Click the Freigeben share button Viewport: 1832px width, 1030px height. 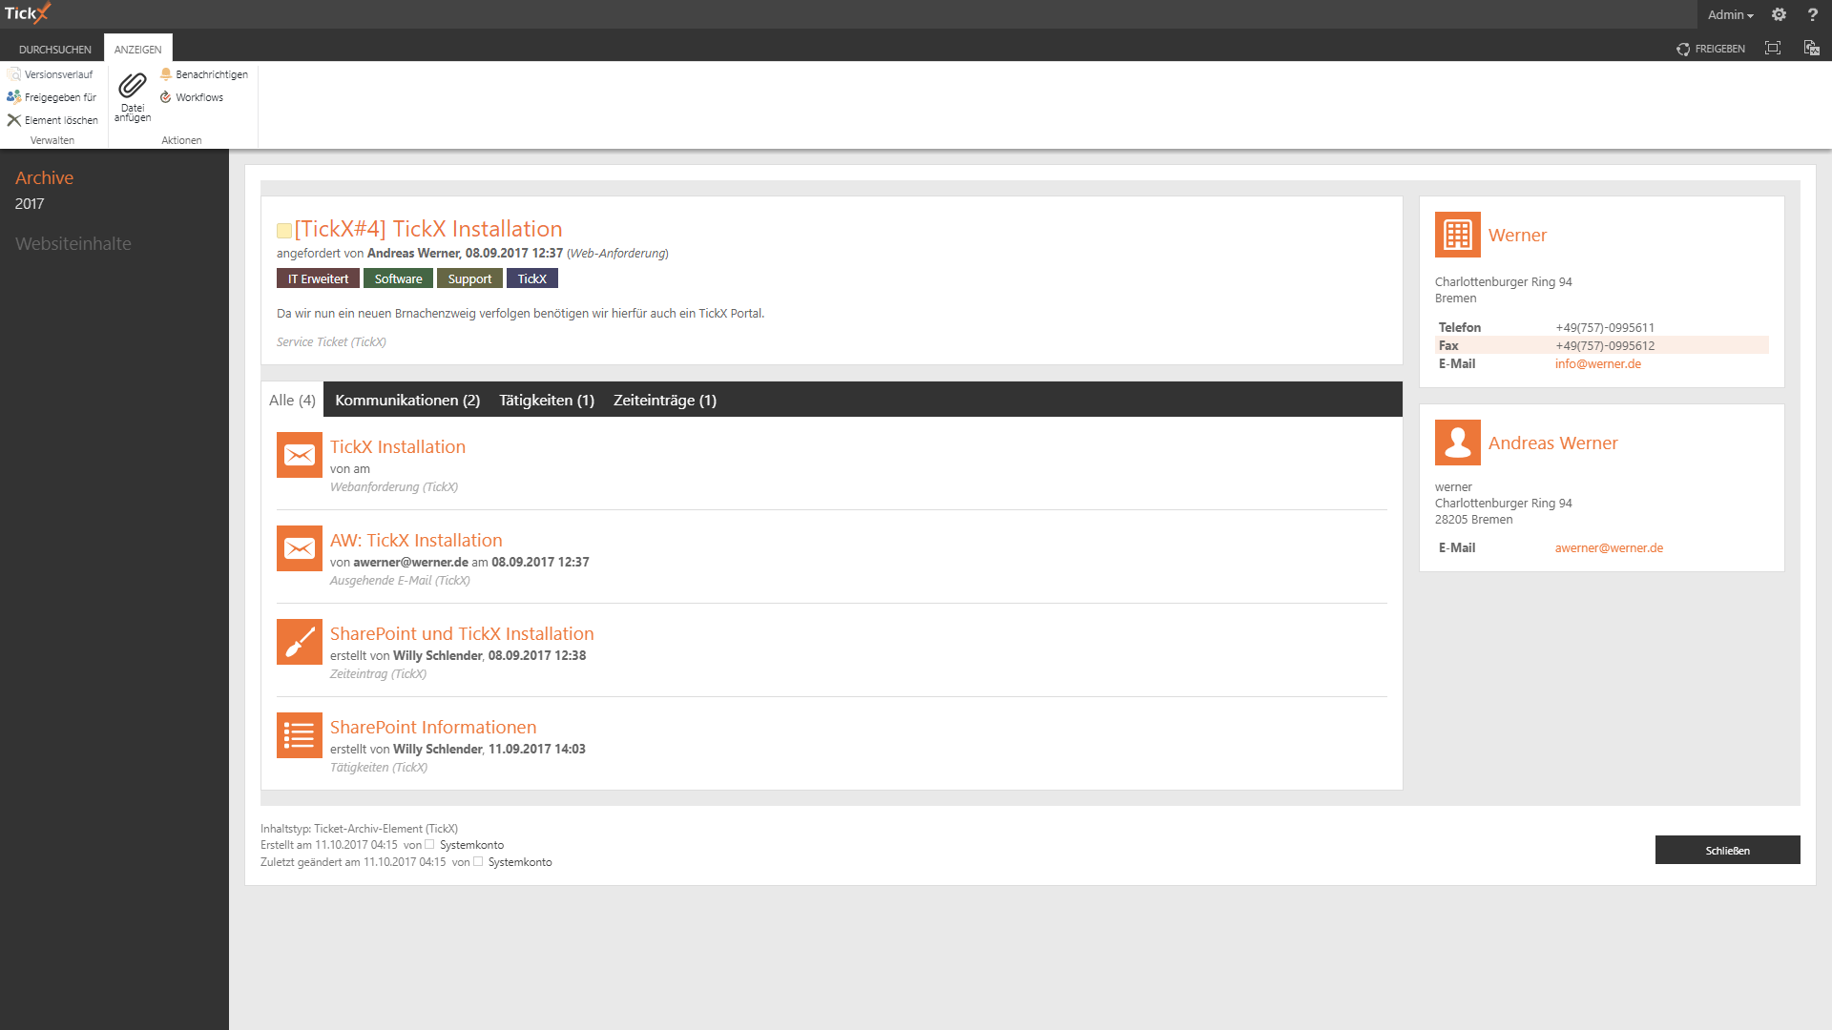(1711, 49)
